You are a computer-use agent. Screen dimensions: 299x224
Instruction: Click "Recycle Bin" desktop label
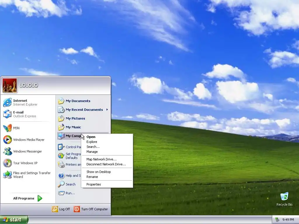tap(284, 204)
